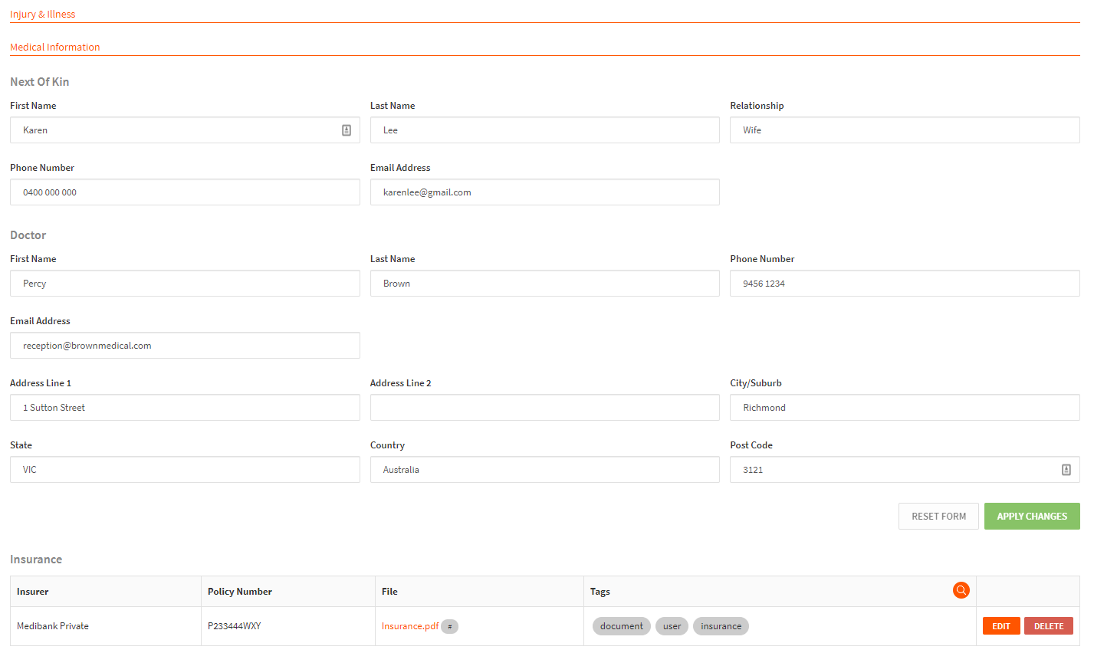
Task: Click Address Line 1 field with 1 Sutton Street
Action: click(x=185, y=408)
